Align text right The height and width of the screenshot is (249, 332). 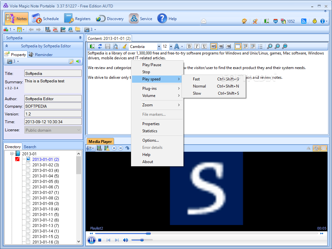point(229,46)
